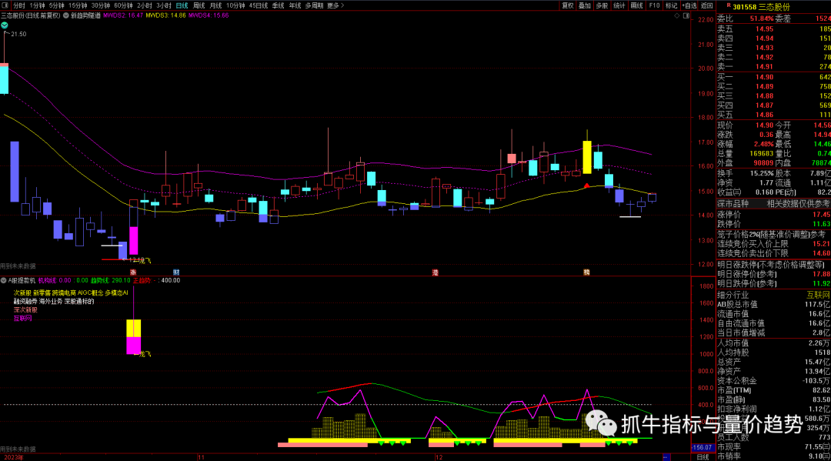This screenshot has height=461, width=831.
Task: Click the 卖五 price 14.95
Action: click(x=764, y=29)
